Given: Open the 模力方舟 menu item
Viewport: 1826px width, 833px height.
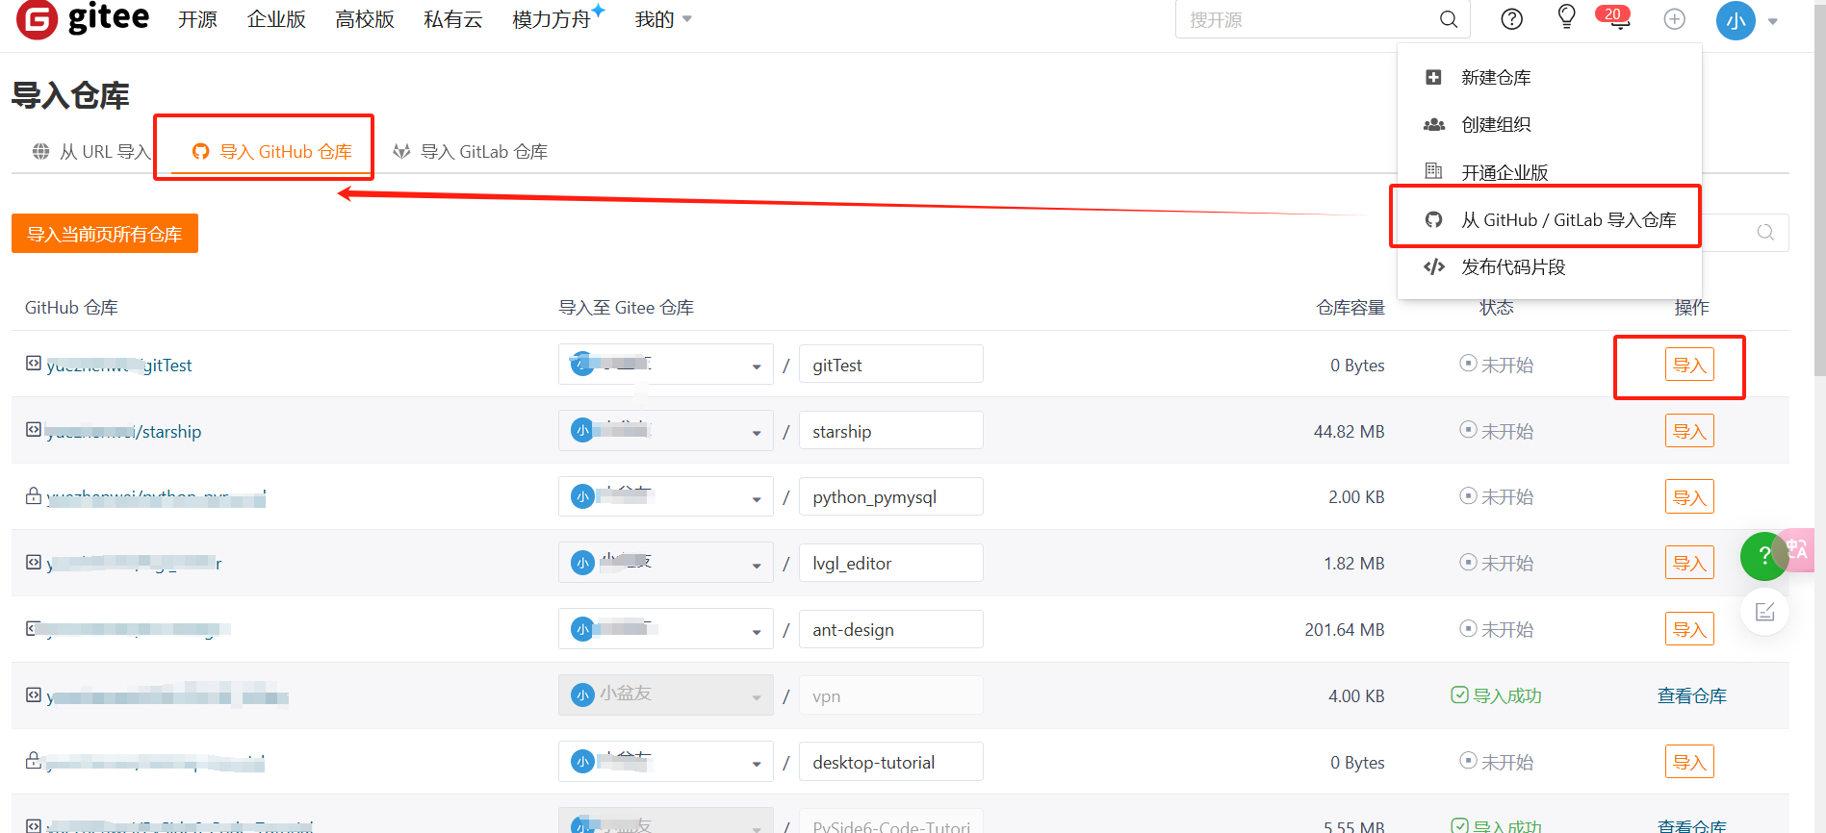Looking at the screenshot, I should click(x=552, y=19).
